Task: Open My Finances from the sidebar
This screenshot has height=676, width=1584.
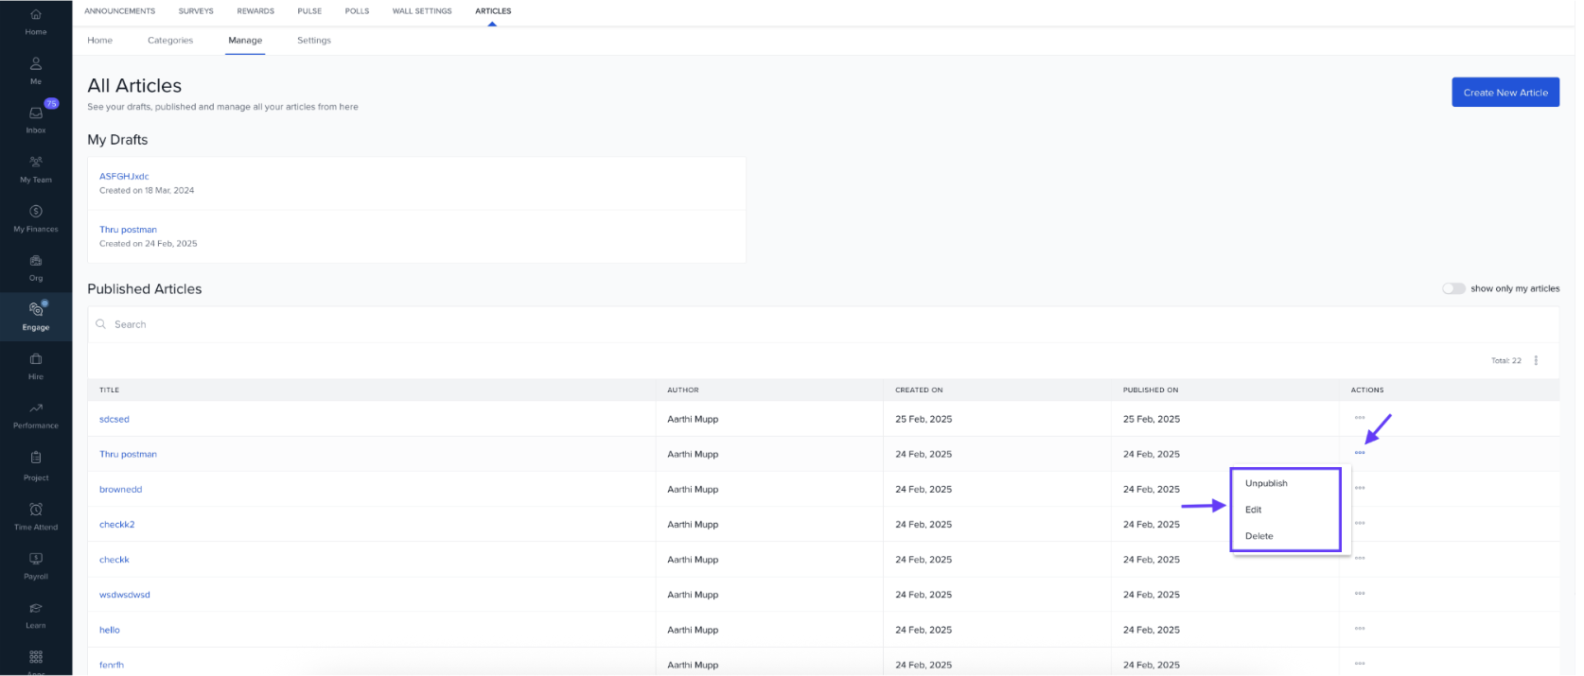Action: 36,212
